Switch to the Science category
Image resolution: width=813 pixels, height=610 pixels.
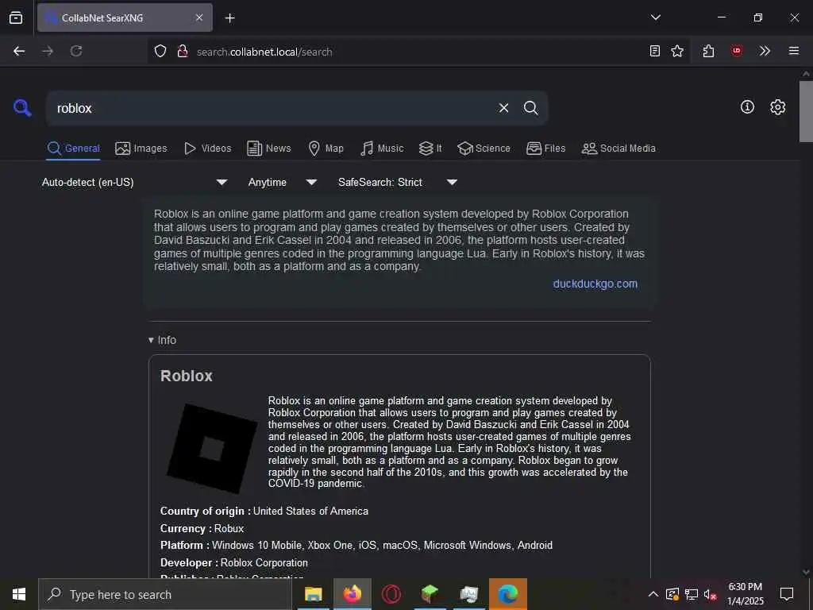coord(484,149)
